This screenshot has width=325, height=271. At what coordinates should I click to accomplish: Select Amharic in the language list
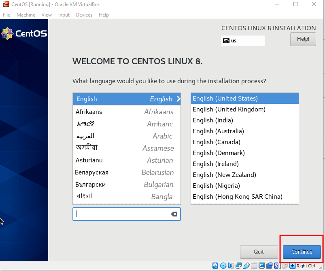127,124
